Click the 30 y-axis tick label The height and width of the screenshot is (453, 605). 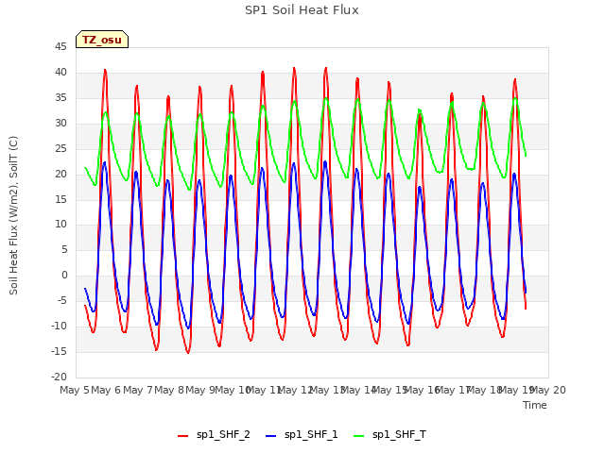click(x=60, y=123)
